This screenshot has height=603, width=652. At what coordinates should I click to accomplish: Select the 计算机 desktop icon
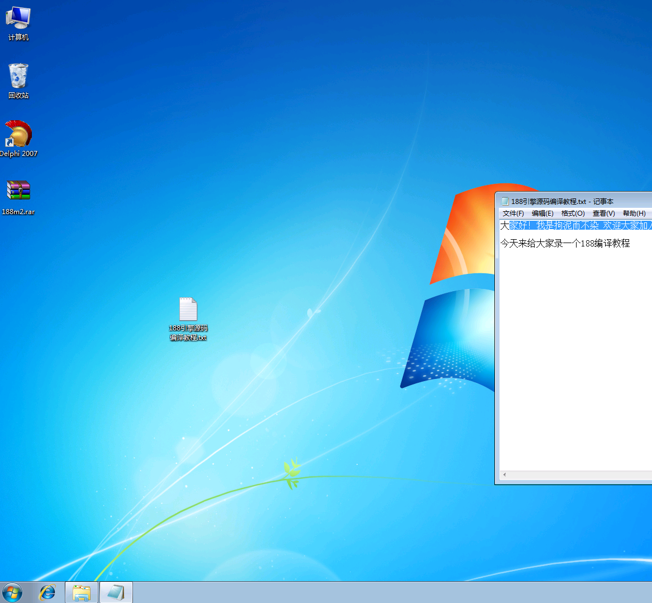18,23
